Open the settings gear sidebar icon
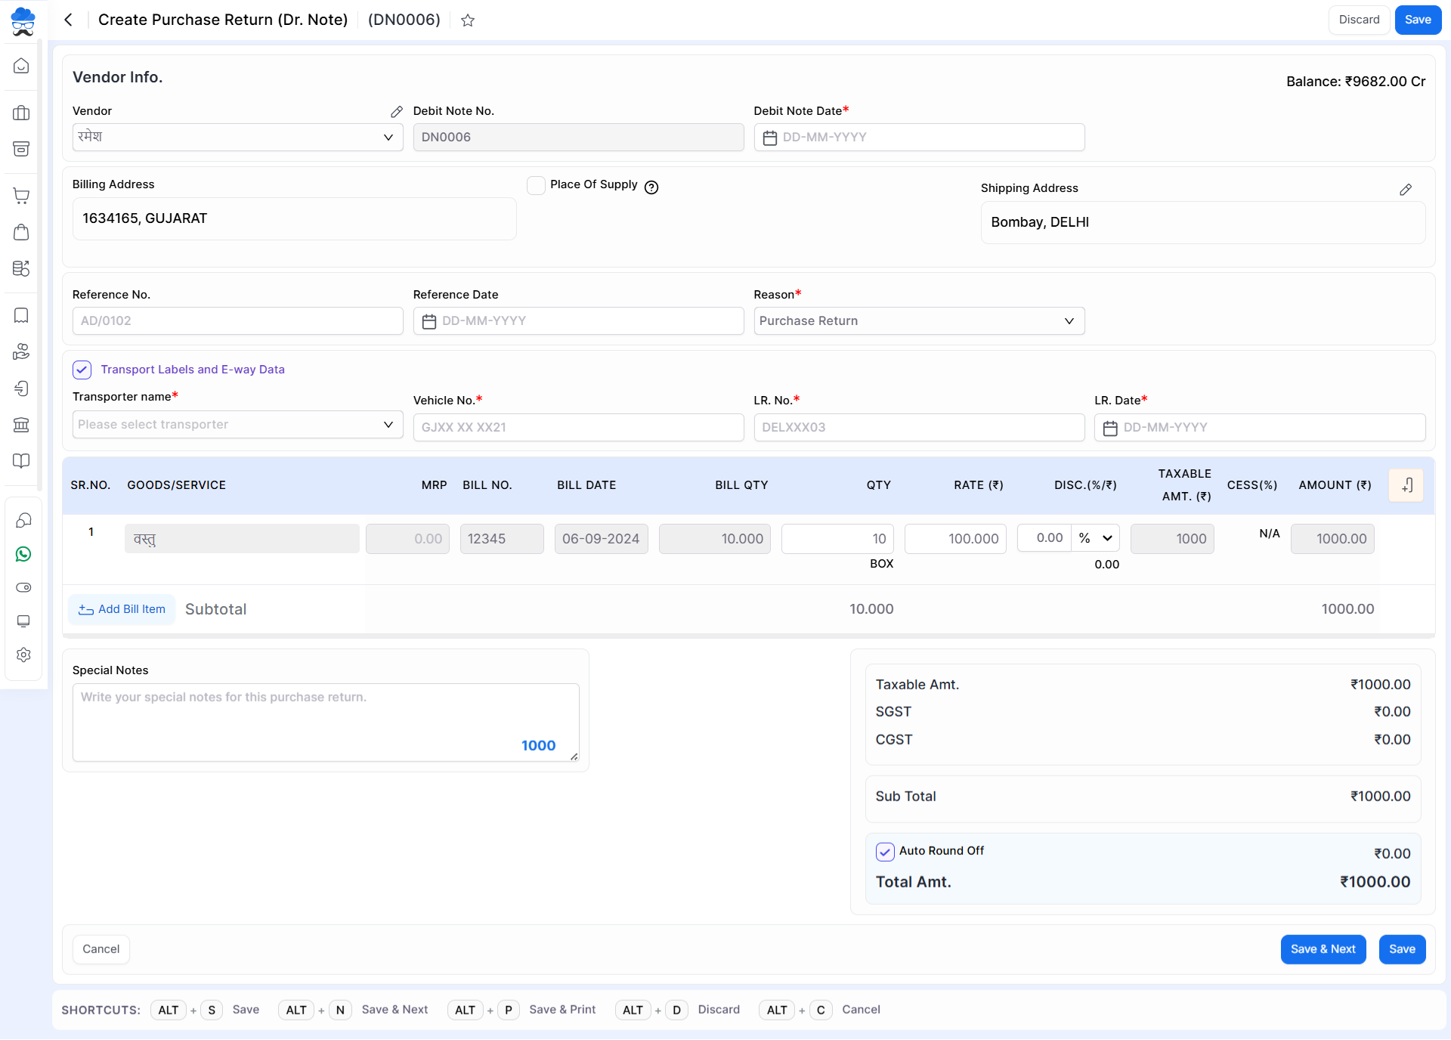The width and height of the screenshot is (1451, 1040). click(23, 655)
